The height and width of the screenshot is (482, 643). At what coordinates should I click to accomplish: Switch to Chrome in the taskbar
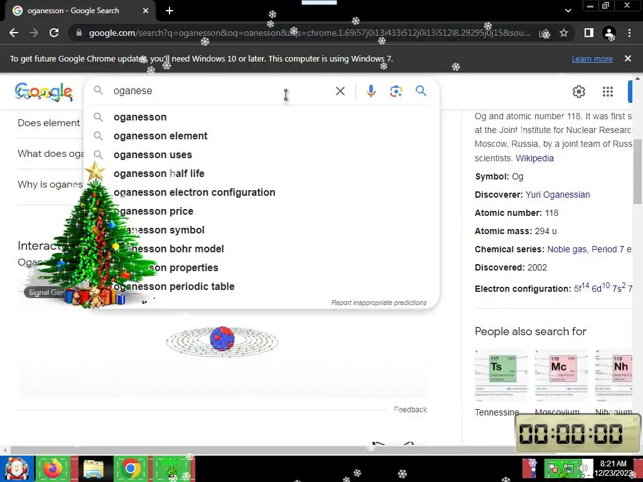pos(131,468)
